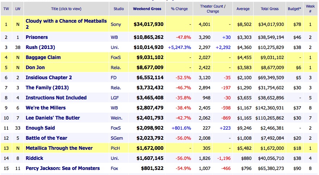Sort by Weekend Gross column header

click(x=148, y=9)
